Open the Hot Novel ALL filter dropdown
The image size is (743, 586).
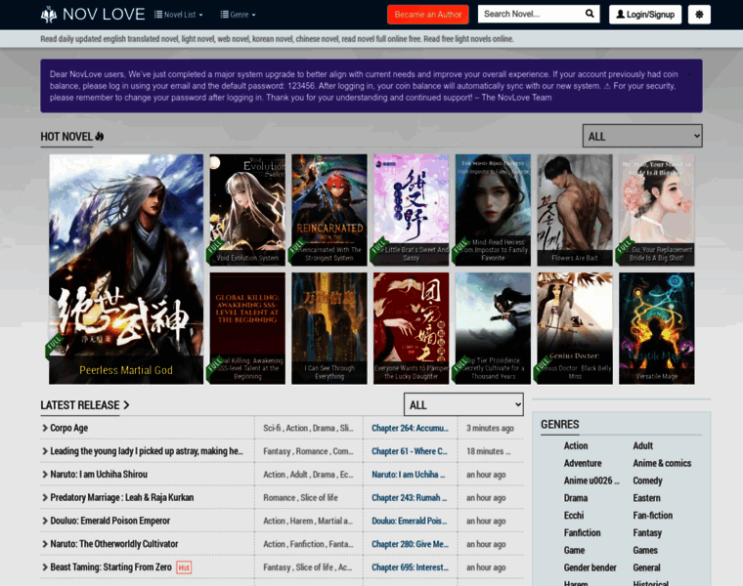[642, 137]
